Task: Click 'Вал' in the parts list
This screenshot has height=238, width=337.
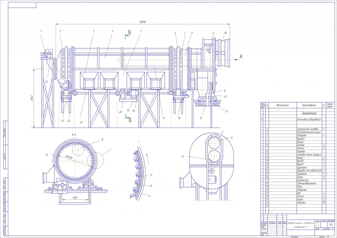Action: coord(299,193)
